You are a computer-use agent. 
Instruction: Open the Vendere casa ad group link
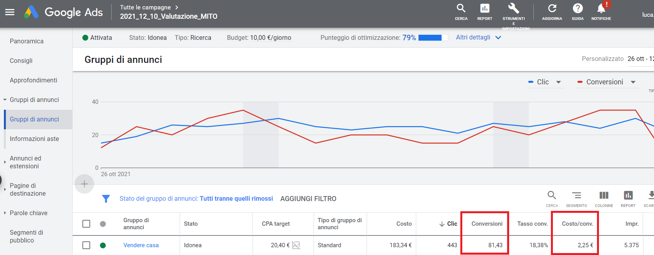click(x=141, y=245)
